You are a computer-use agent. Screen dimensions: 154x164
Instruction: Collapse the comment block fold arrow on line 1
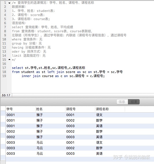coord(9,3)
